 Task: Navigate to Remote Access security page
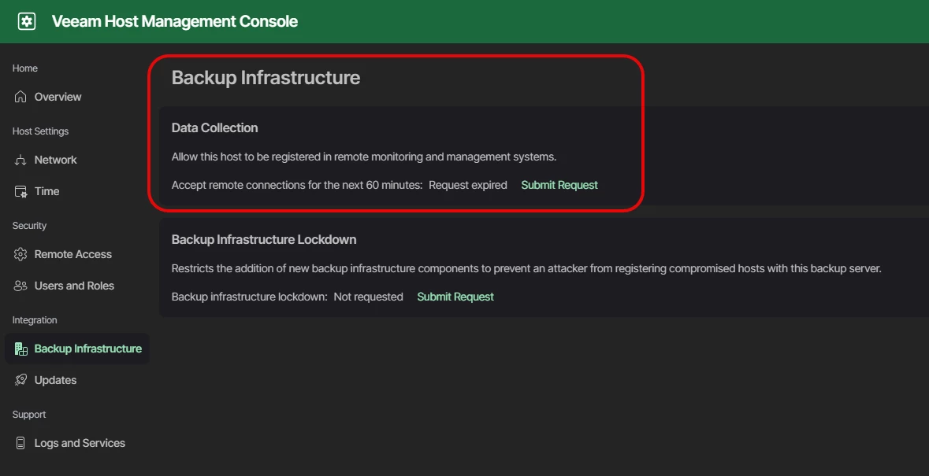tap(72, 254)
